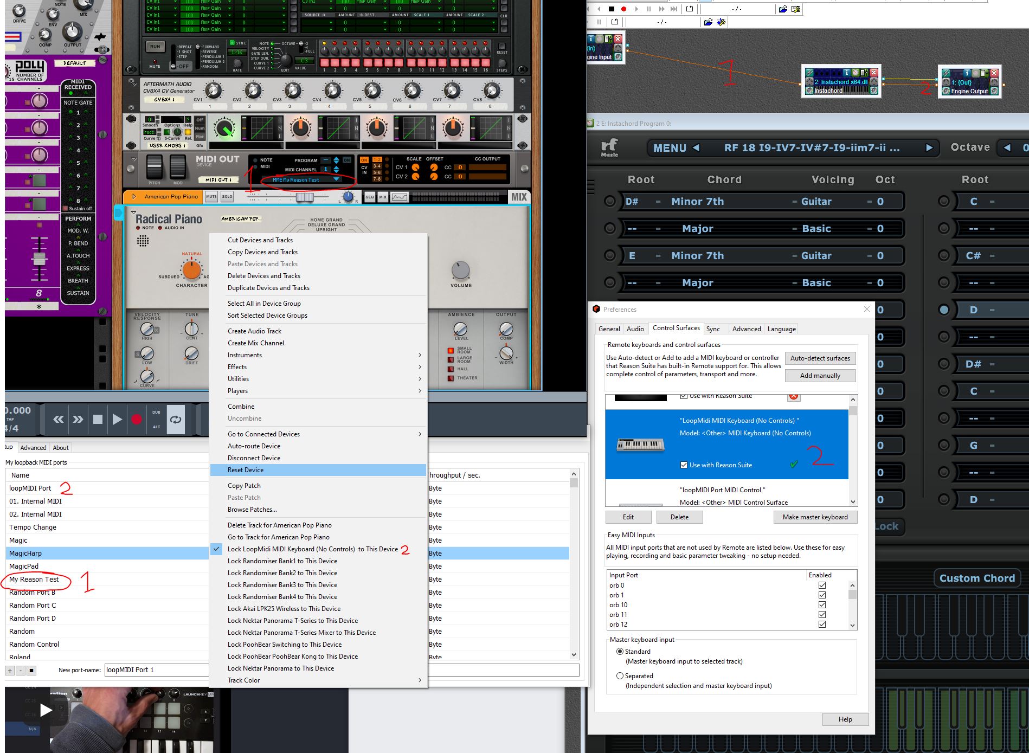
Task: Click the red X on Engine Input node
Action: point(618,38)
